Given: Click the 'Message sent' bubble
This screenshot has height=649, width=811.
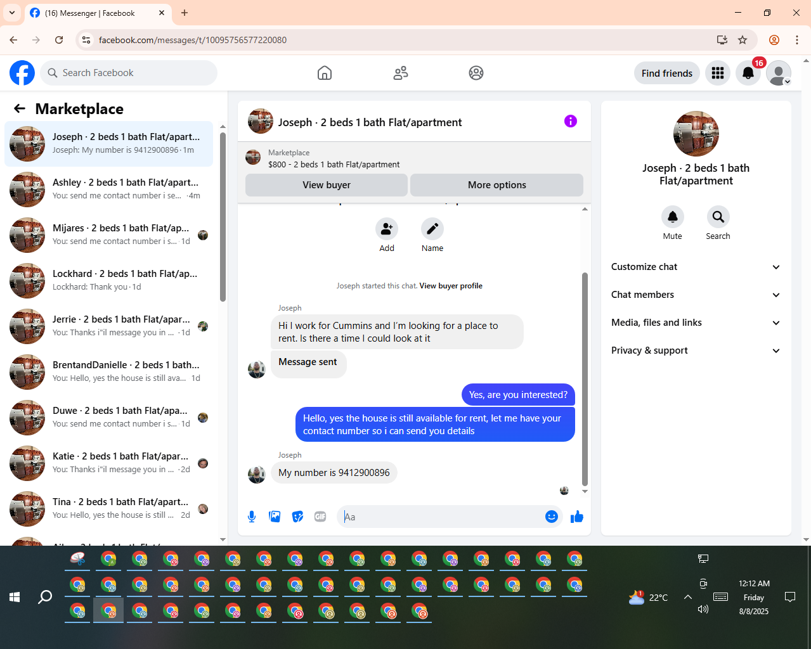Looking at the screenshot, I should point(308,363).
